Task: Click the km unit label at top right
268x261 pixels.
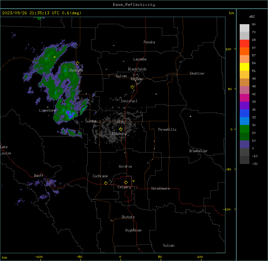Action: [232, 13]
